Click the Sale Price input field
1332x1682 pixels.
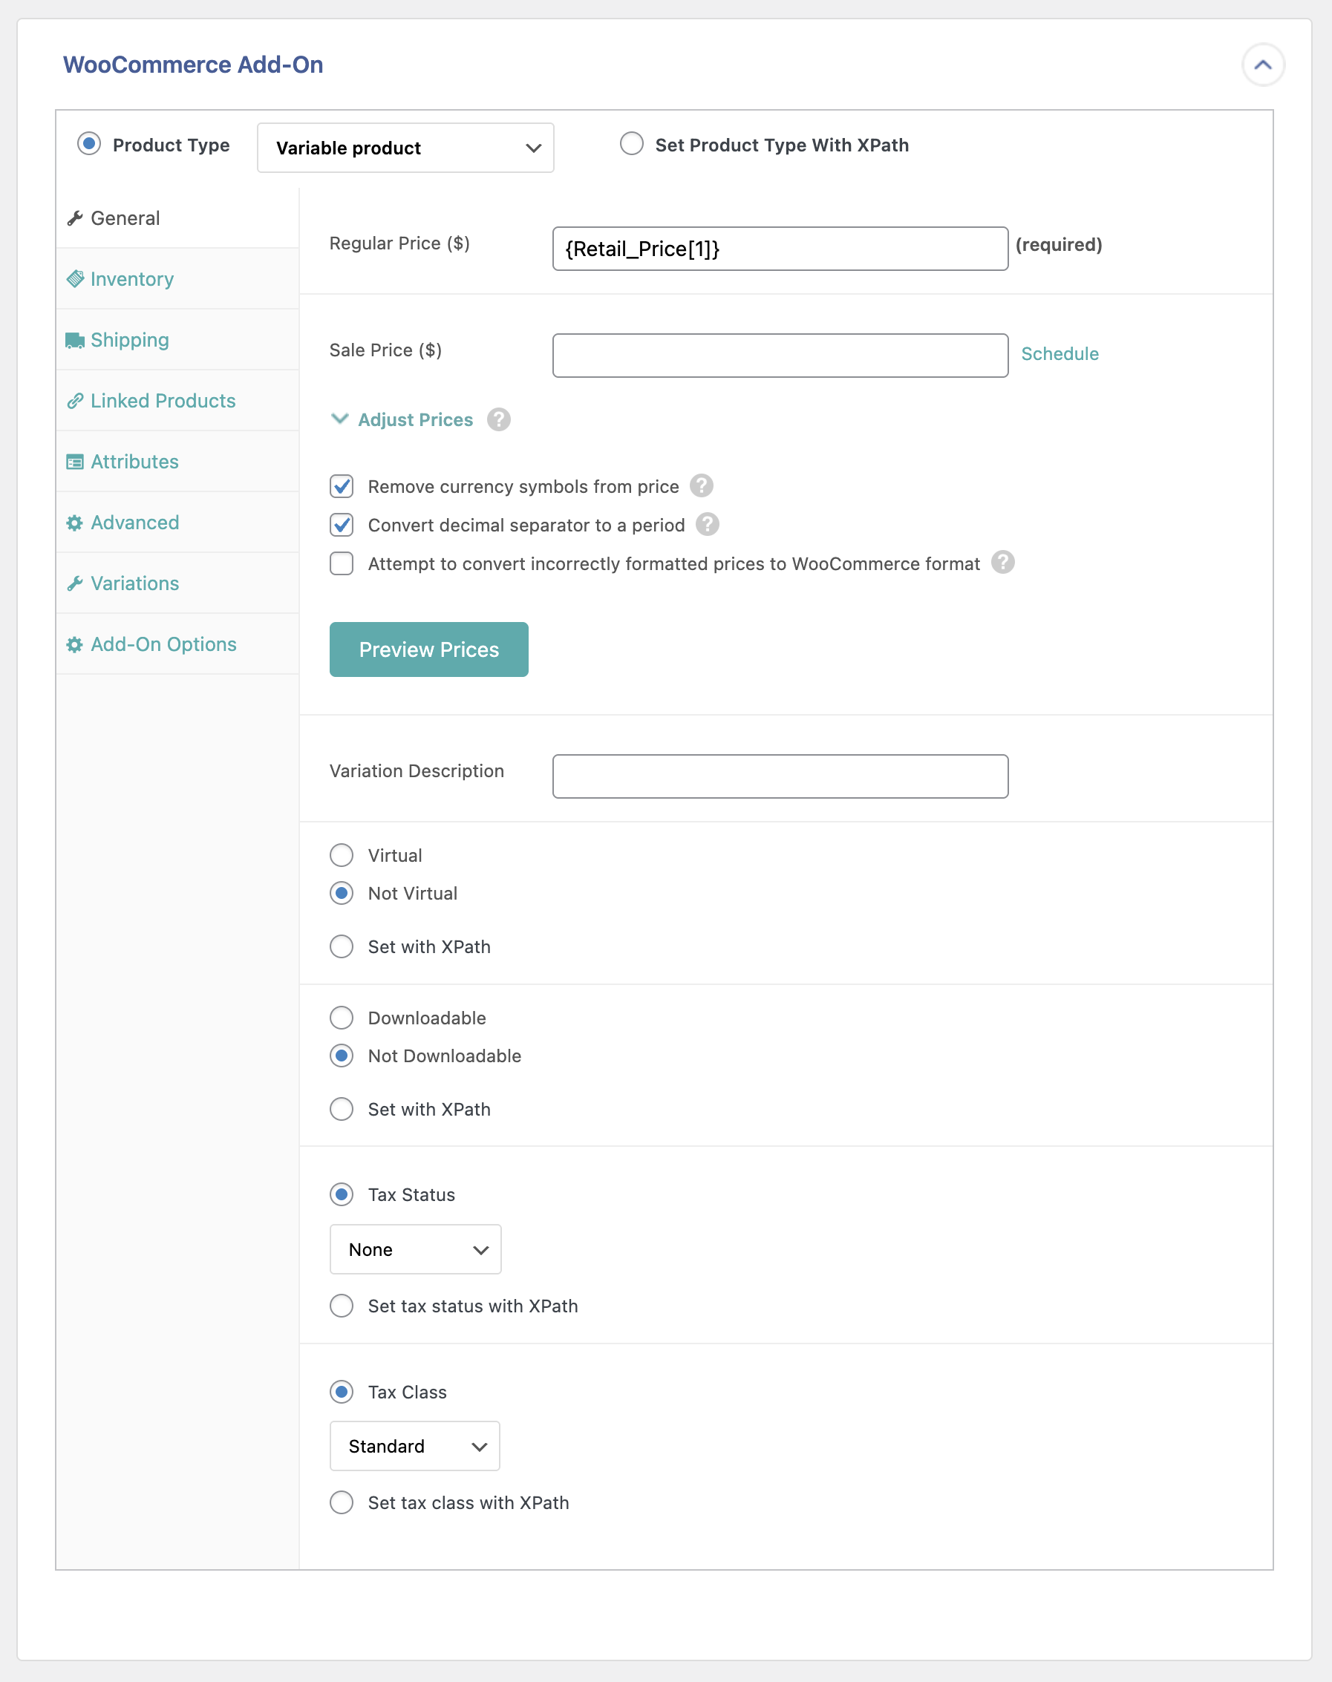point(780,356)
